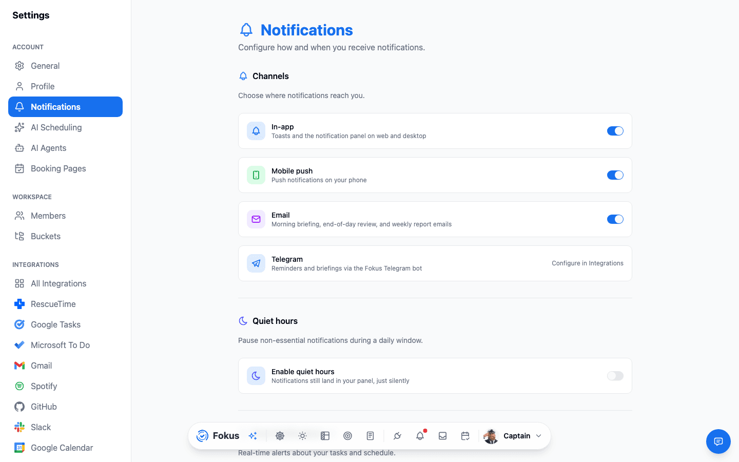Click the Telegram paper plane icon

(256, 263)
